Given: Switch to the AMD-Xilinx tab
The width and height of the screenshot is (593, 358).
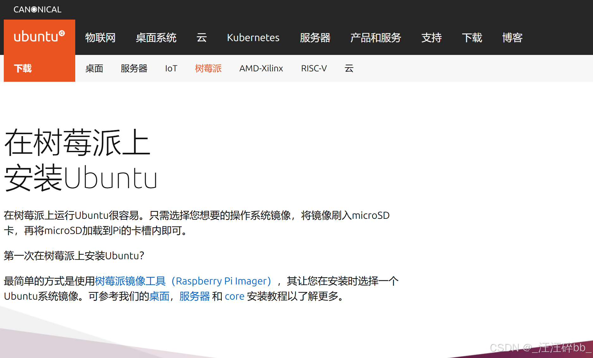Looking at the screenshot, I should point(261,69).
